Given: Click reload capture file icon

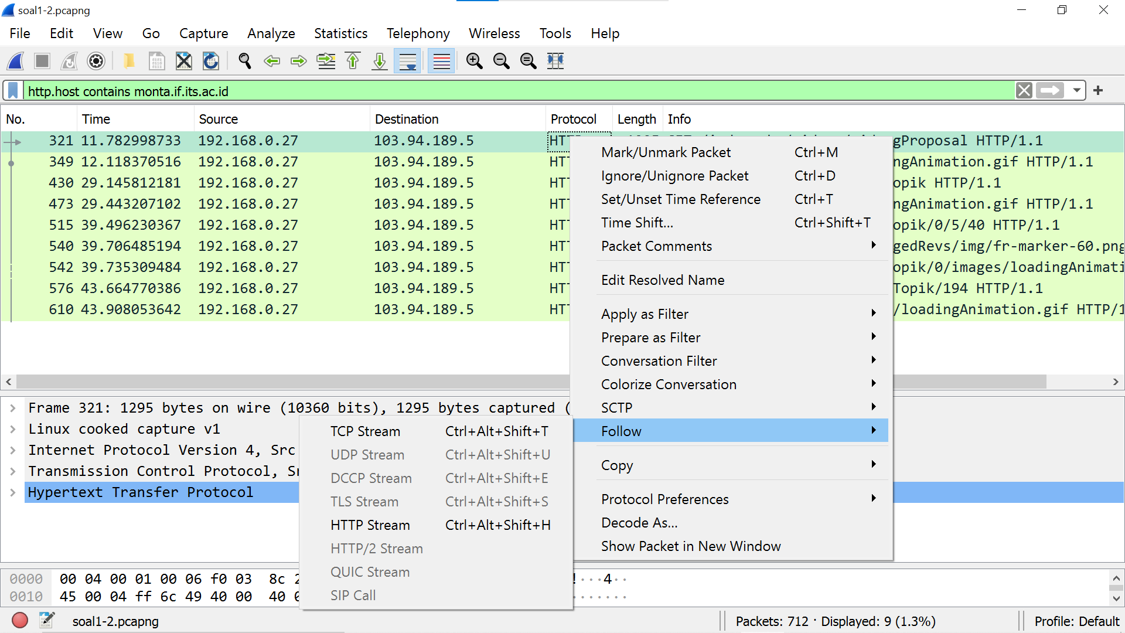Looking at the screenshot, I should pos(211,61).
